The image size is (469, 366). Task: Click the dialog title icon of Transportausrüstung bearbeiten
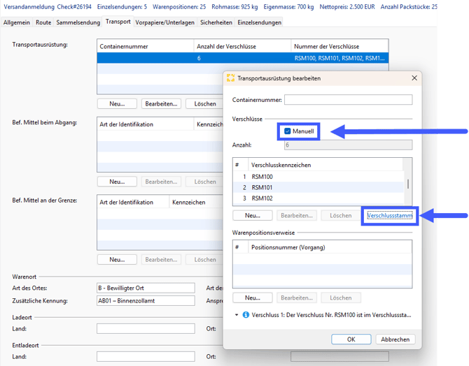(x=230, y=78)
